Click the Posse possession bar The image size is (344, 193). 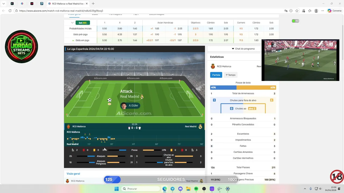134,150
